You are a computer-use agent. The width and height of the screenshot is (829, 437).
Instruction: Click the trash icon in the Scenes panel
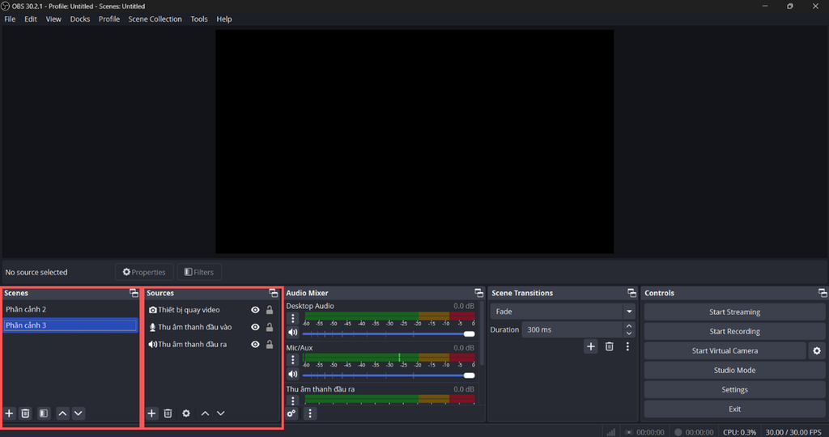coord(25,414)
